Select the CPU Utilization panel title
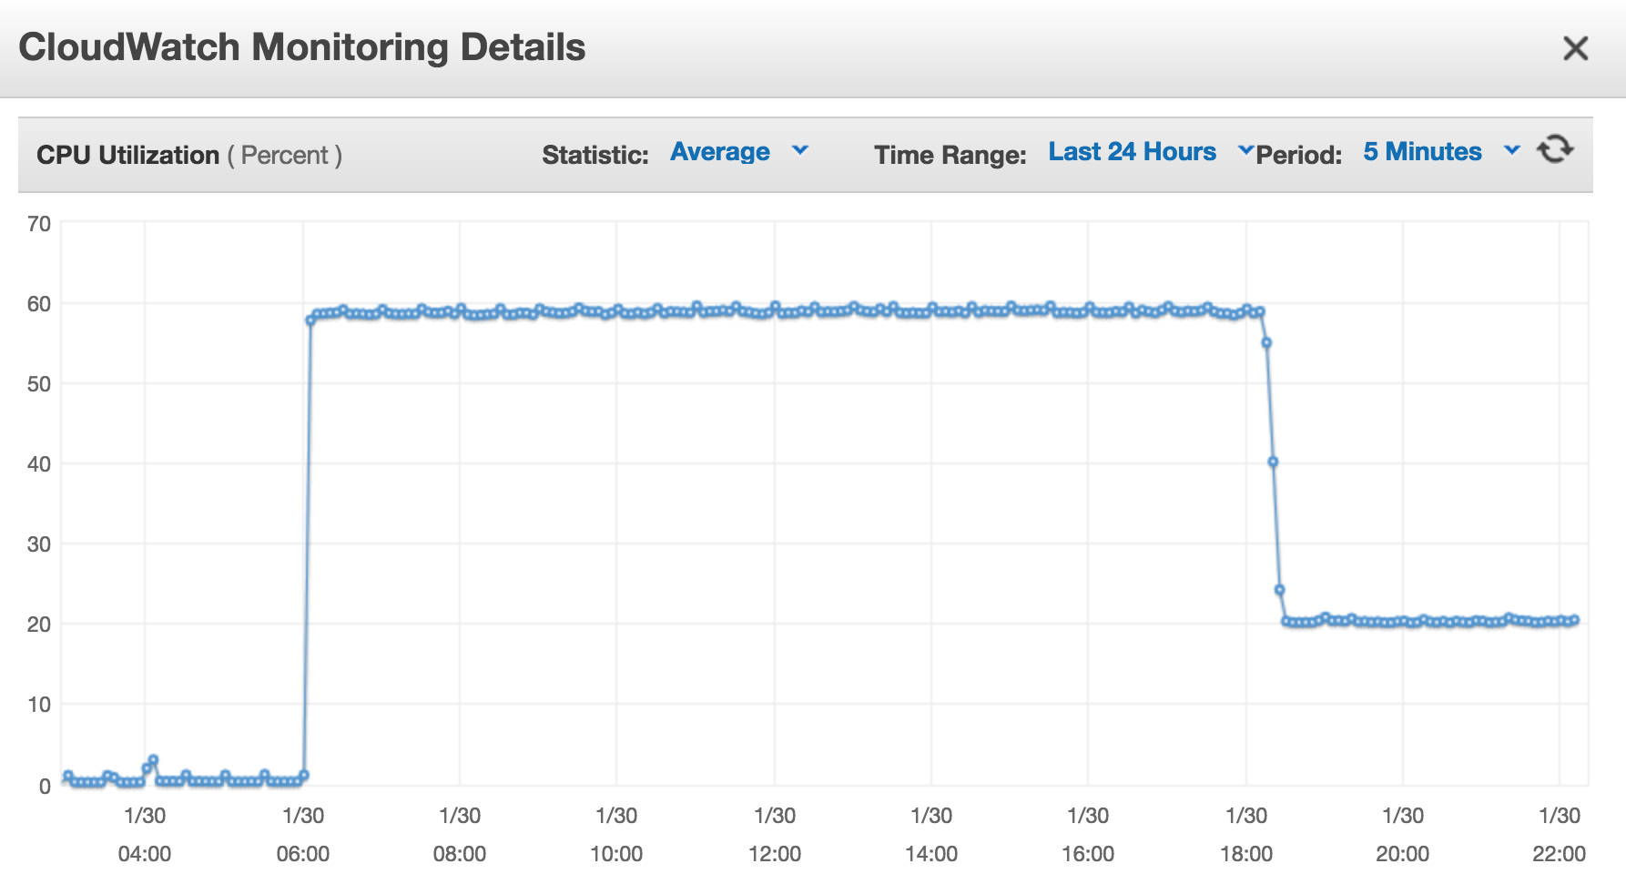The image size is (1626, 874). (x=127, y=156)
